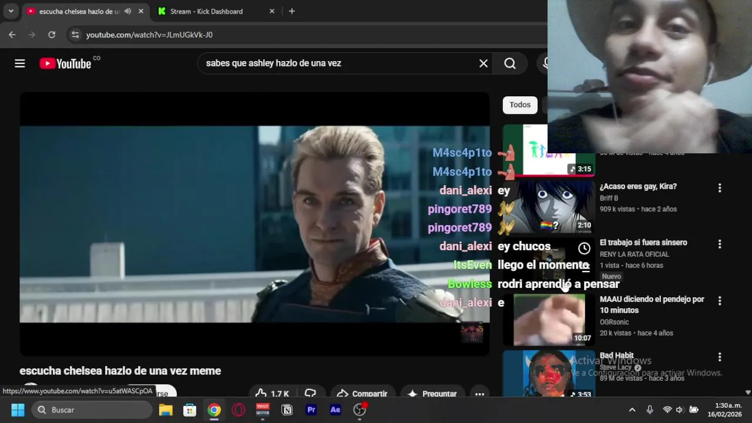The image size is (752, 423).
Task: Reload the page with the refresh icon
Action: pos(52,35)
